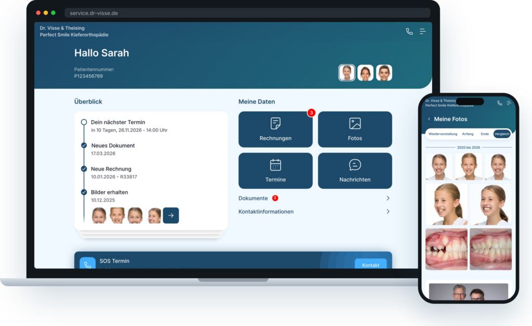Click the Fotos image icon
The image size is (532, 326).
point(355,123)
